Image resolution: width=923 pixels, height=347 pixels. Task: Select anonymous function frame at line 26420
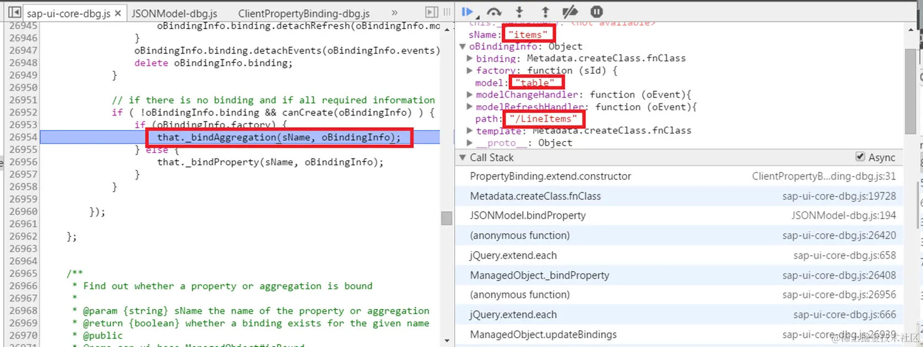[x=679, y=236]
